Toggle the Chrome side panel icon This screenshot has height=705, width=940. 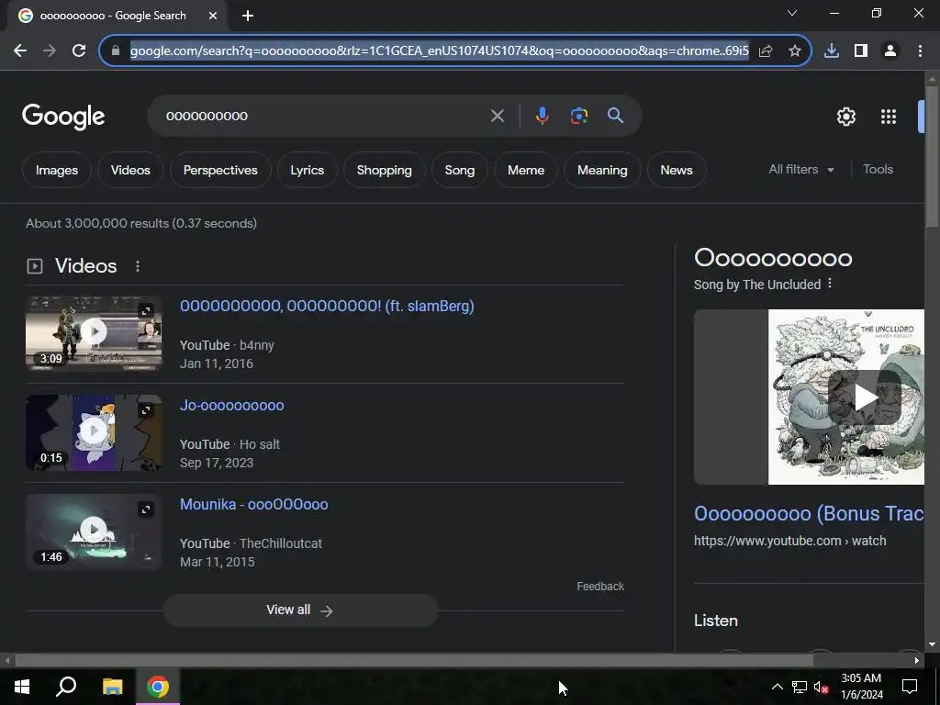pyautogui.click(x=861, y=51)
